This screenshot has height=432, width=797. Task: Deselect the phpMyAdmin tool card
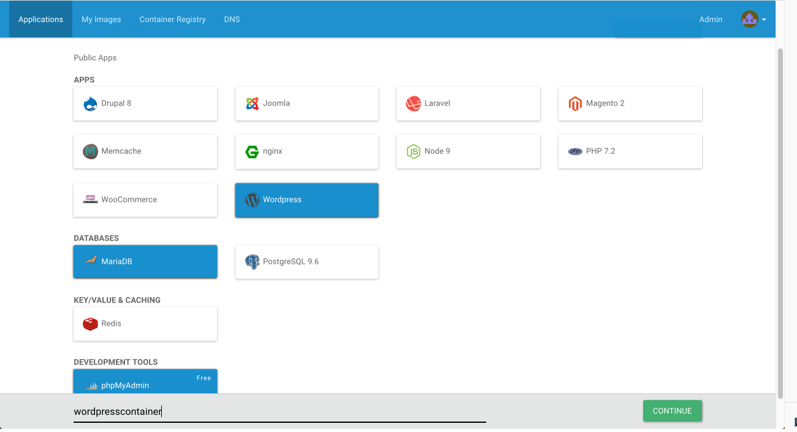(x=145, y=382)
